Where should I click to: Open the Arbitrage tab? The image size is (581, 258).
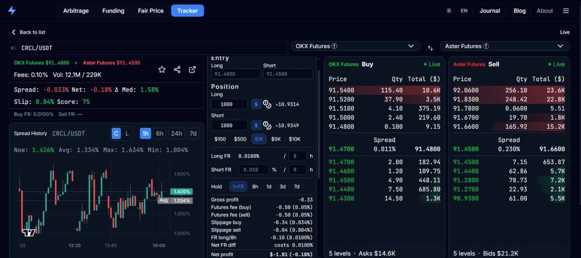click(x=76, y=11)
